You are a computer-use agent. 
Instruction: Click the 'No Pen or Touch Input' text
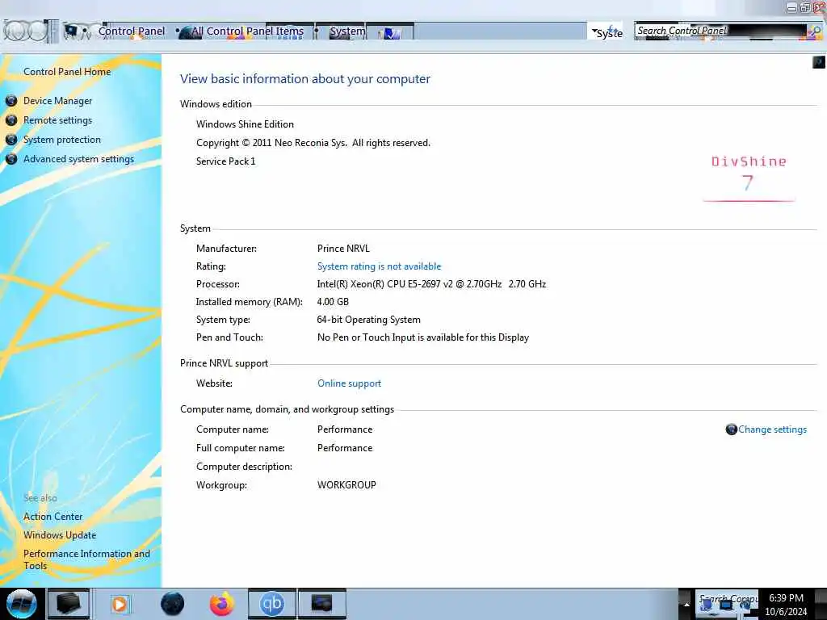point(423,337)
